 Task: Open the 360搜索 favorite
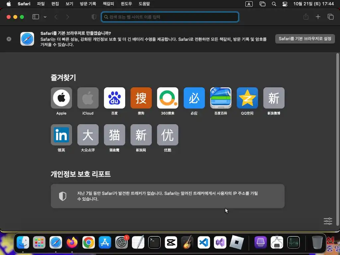[x=168, y=98]
